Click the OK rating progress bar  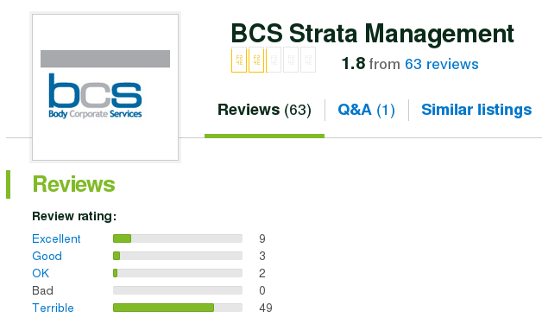(178, 273)
